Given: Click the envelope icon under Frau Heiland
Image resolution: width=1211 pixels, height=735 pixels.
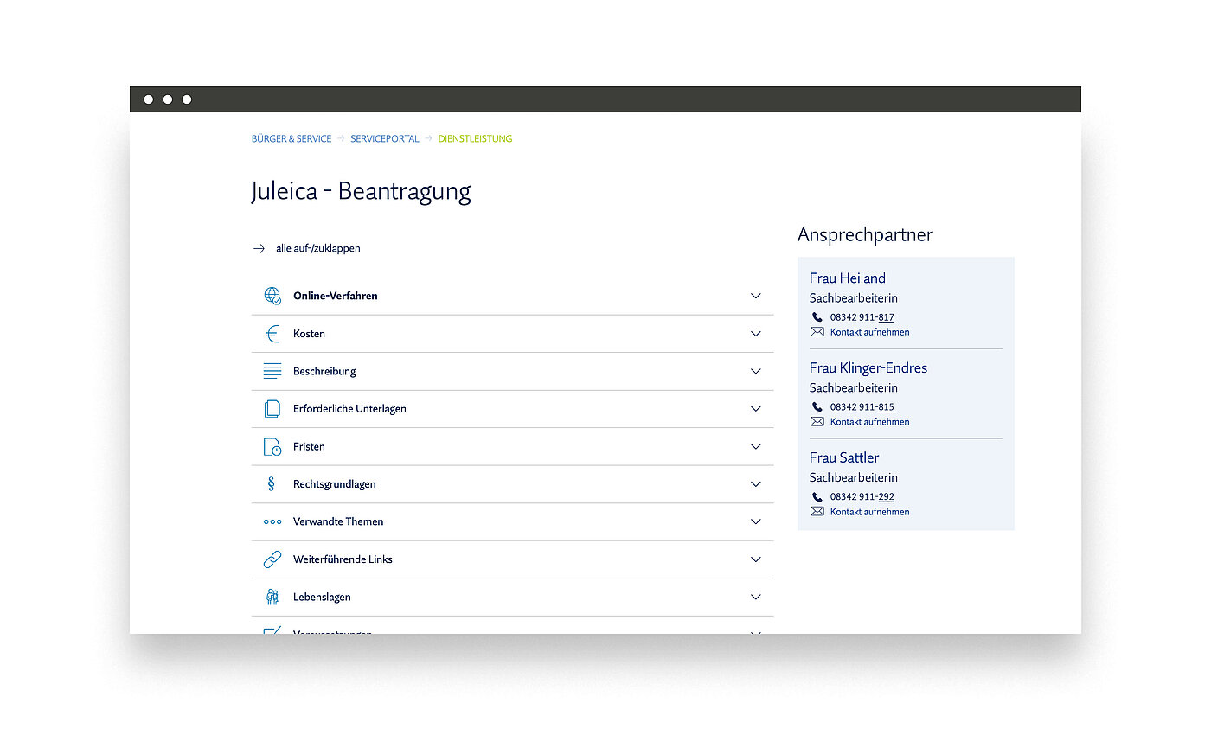Looking at the screenshot, I should [817, 332].
